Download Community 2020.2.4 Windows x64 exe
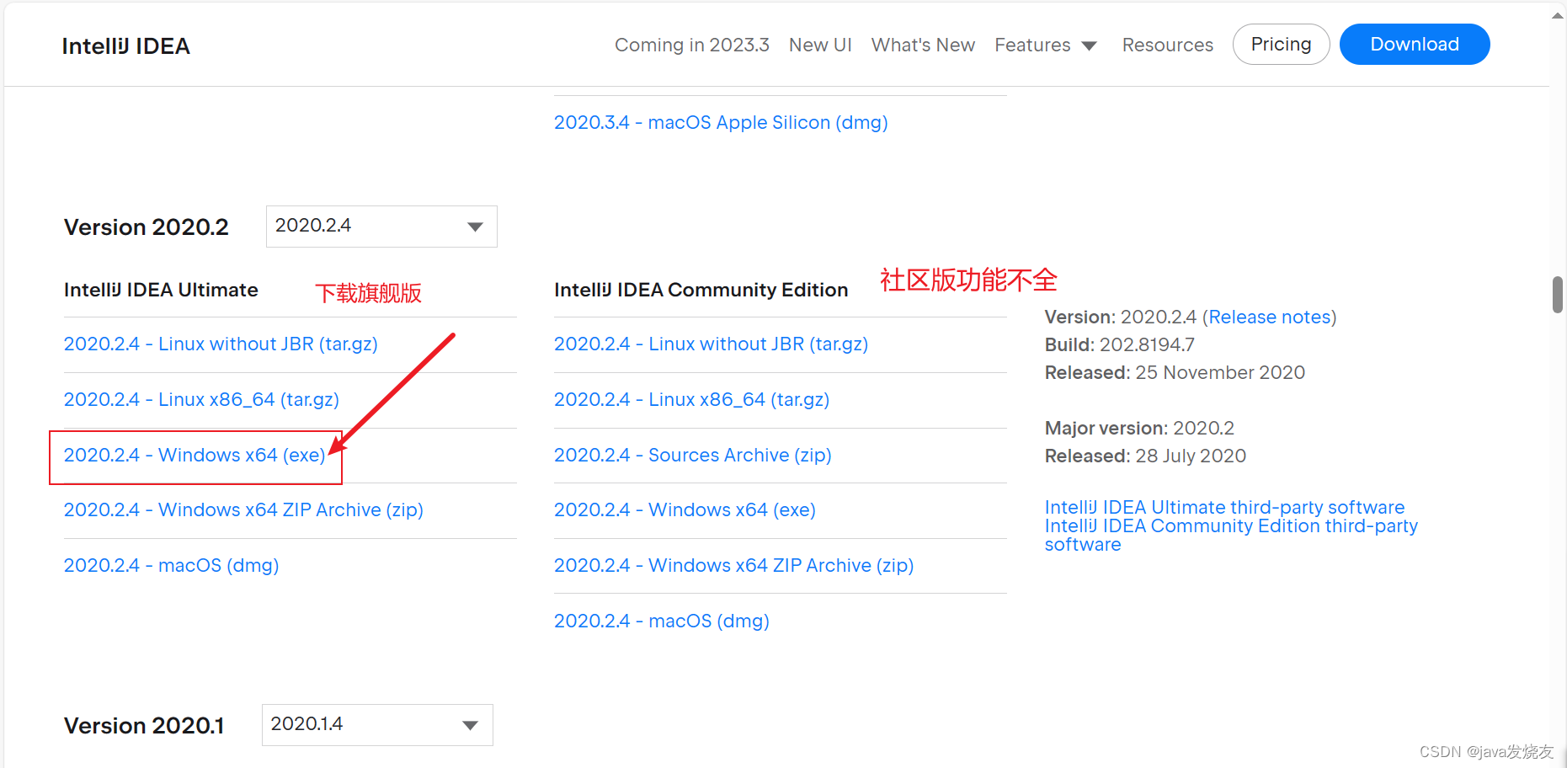 click(x=685, y=509)
